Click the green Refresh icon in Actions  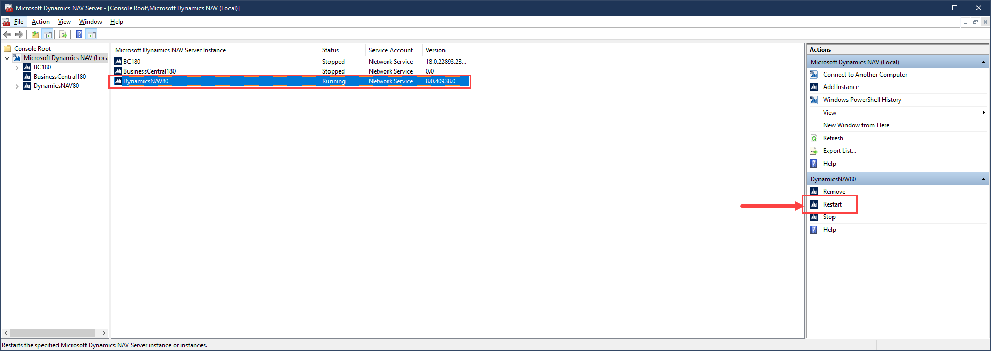pos(814,138)
